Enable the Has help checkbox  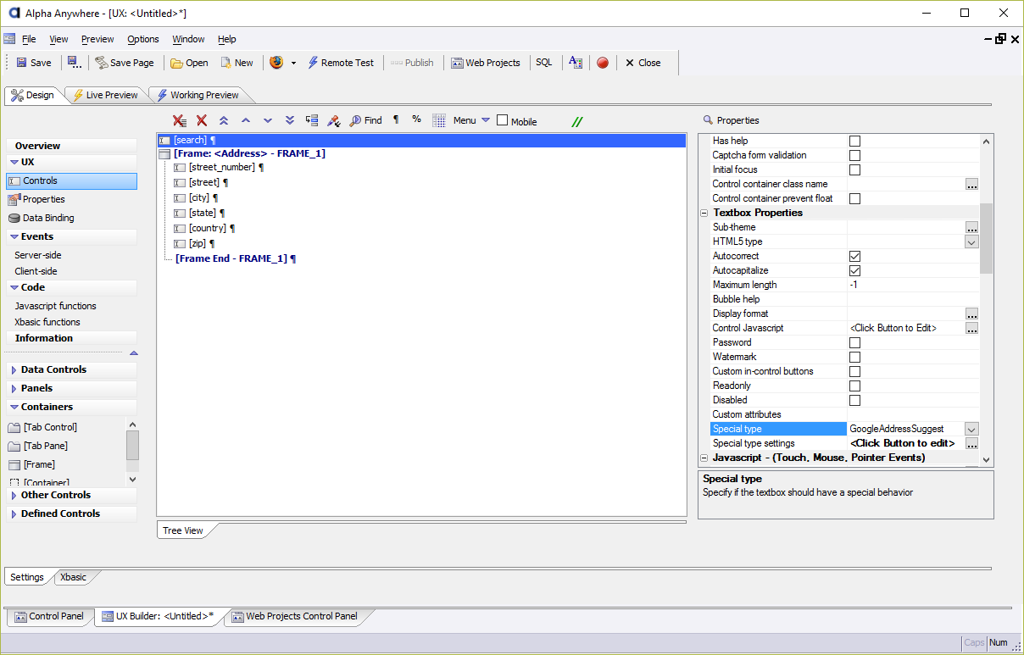pos(854,142)
